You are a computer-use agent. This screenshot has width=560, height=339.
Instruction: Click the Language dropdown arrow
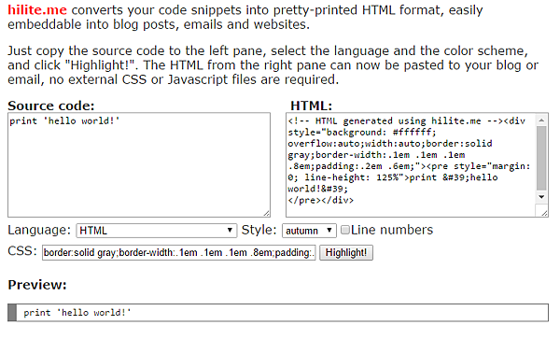tap(230, 231)
